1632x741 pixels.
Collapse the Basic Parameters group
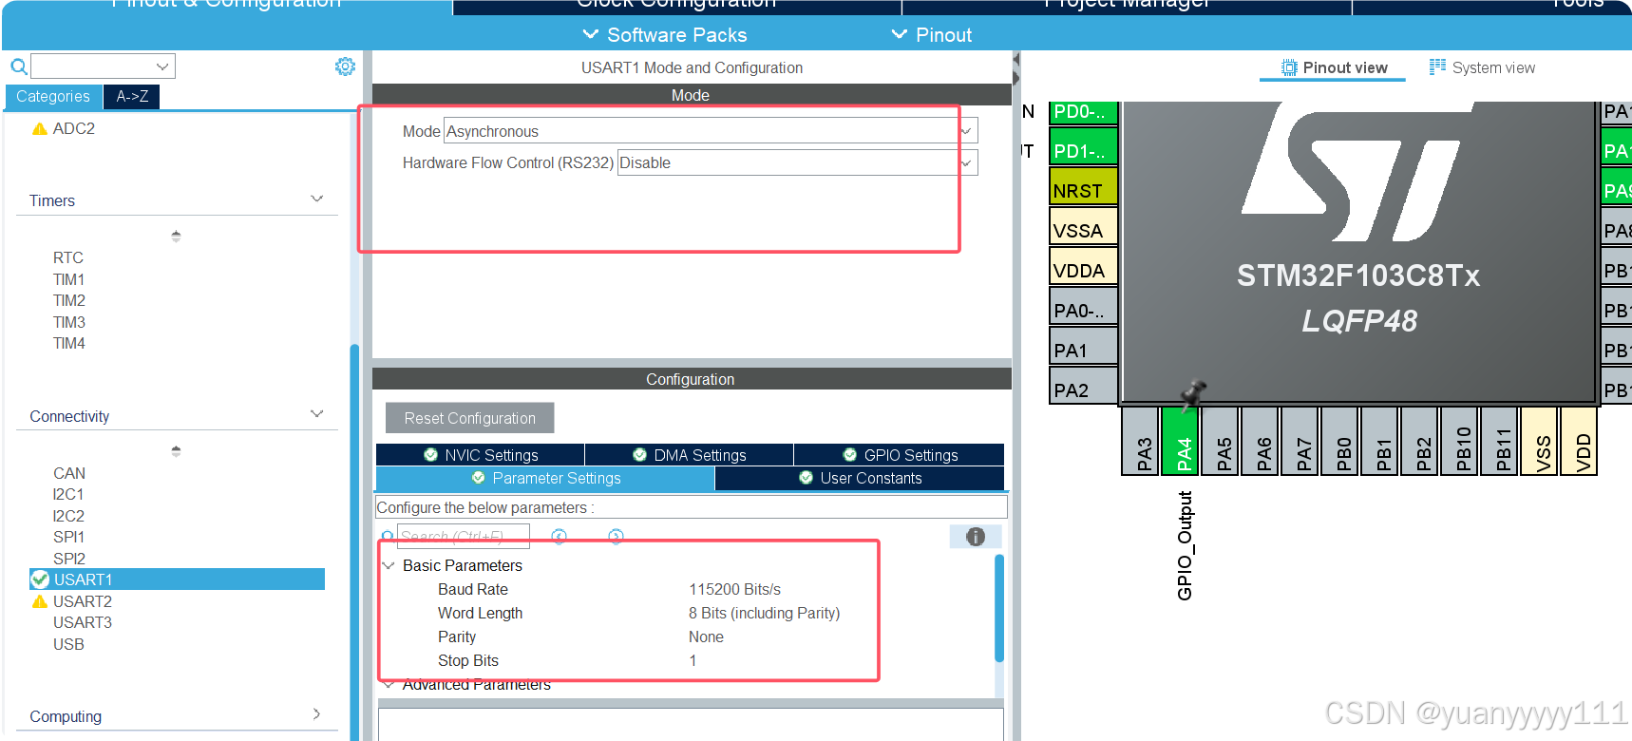pyautogui.click(x=389, y=565)
